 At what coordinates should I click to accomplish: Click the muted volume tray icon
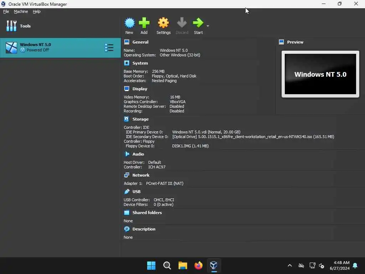[x=322, y=265]
